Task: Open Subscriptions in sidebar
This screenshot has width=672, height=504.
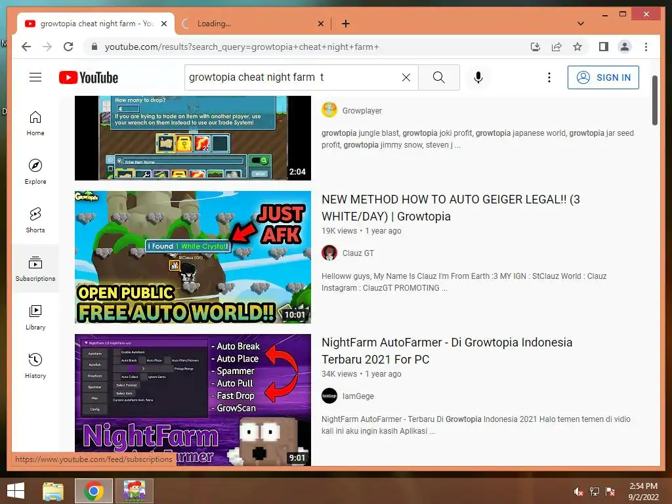Action: 35,268
